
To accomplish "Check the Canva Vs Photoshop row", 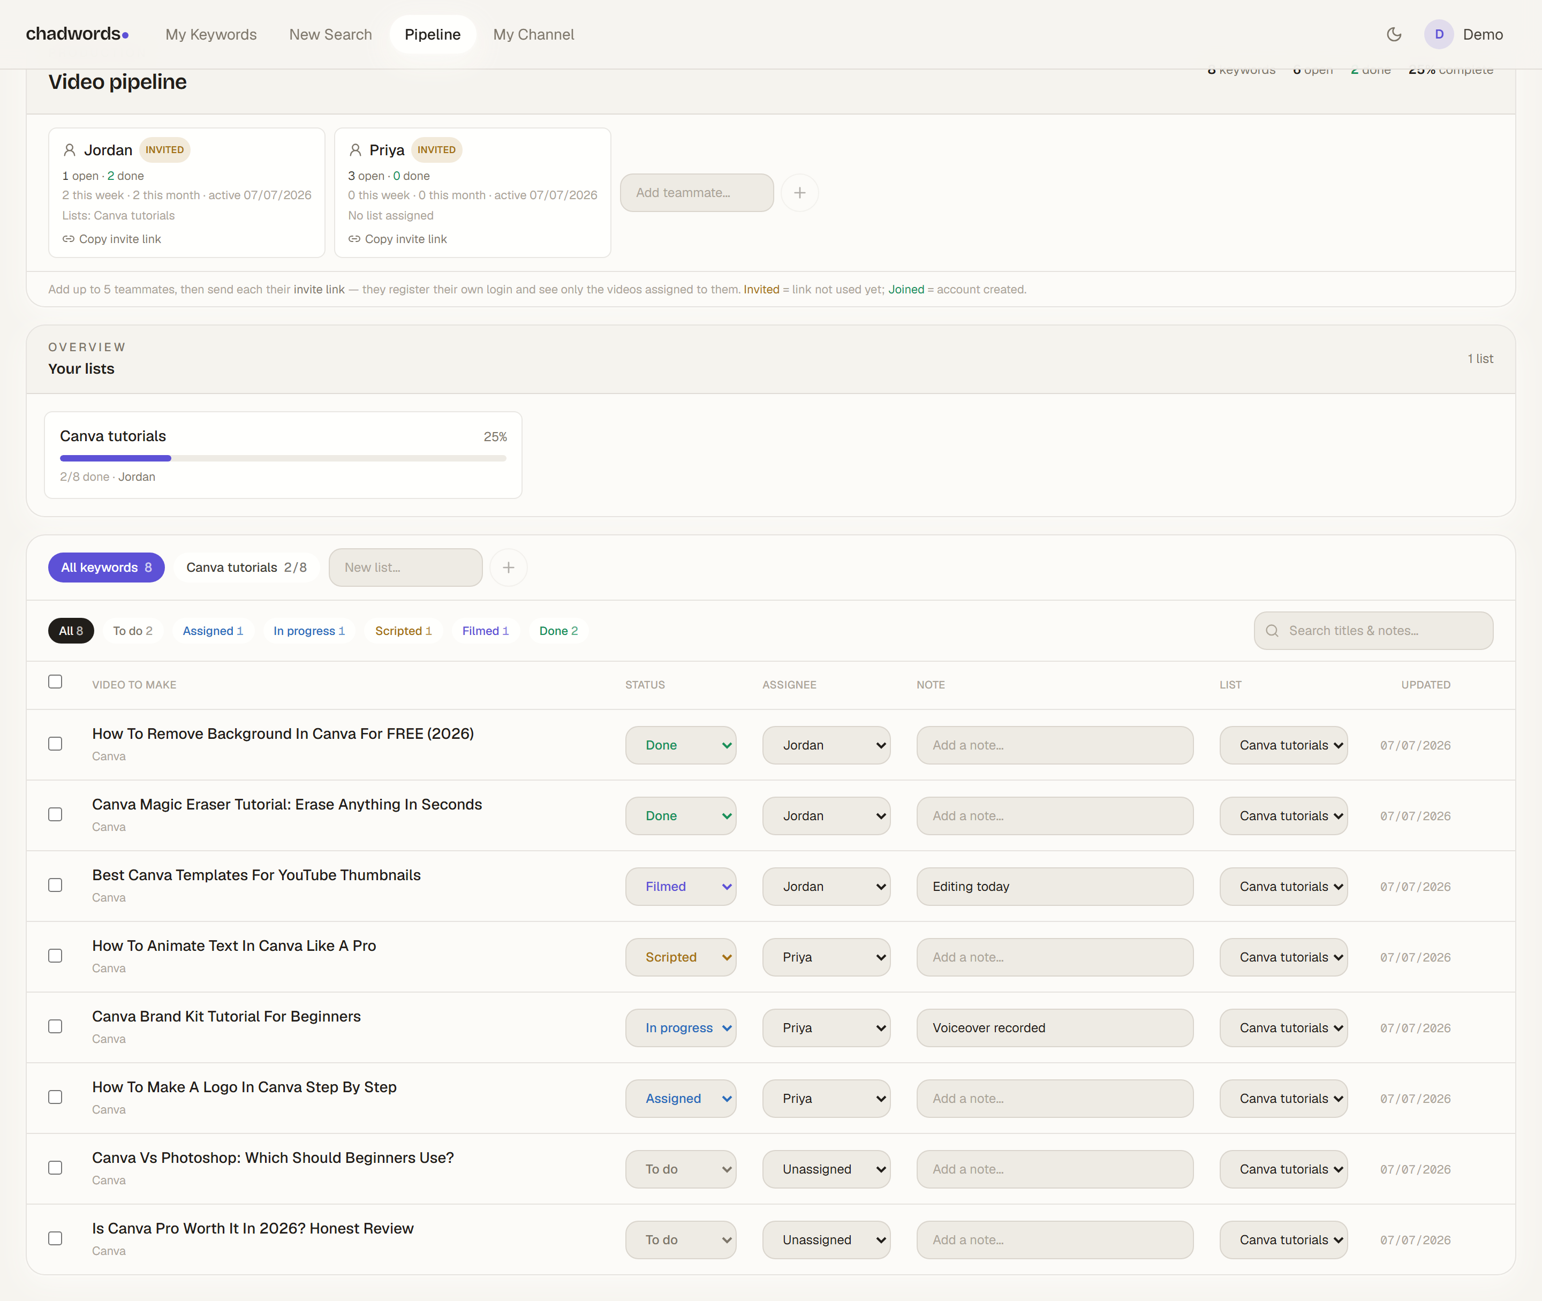I will 55,1168.
